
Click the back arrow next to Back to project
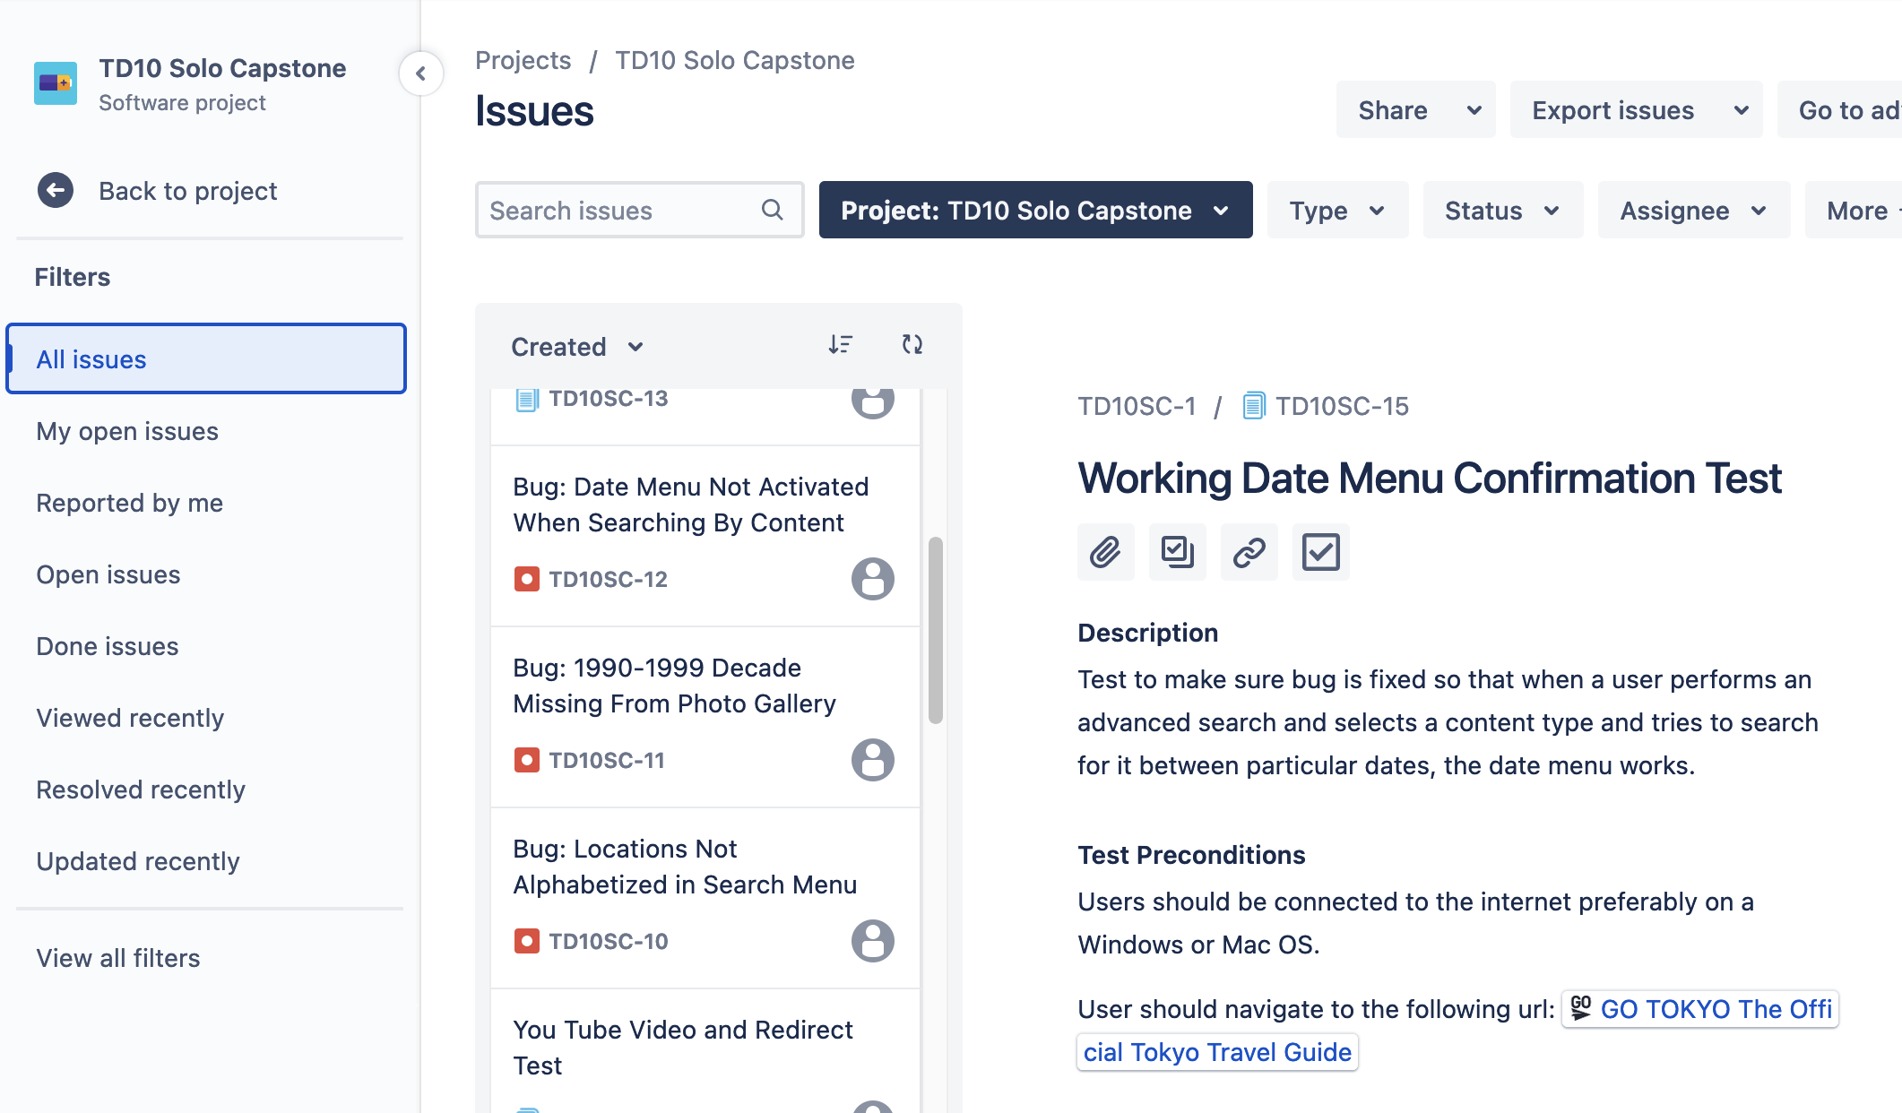(55, 190)
